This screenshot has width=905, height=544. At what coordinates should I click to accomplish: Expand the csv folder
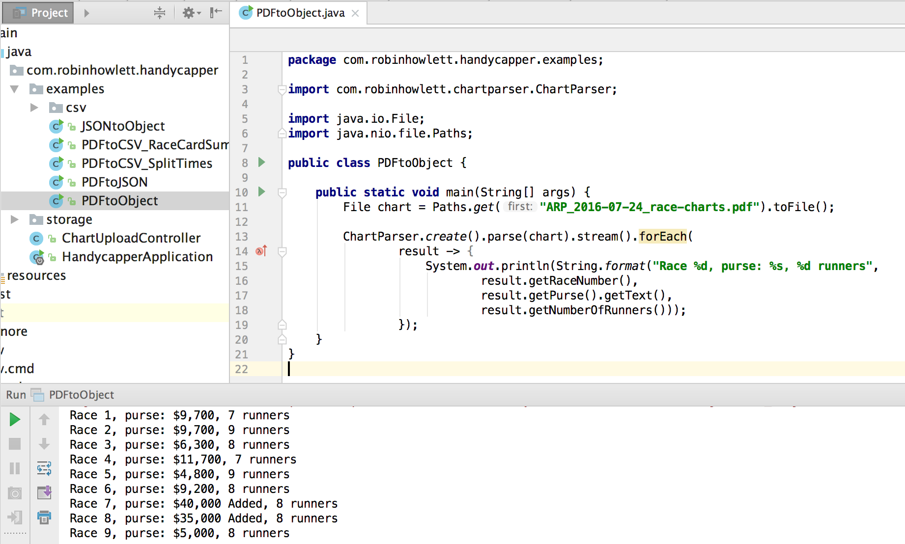(34, 108)
